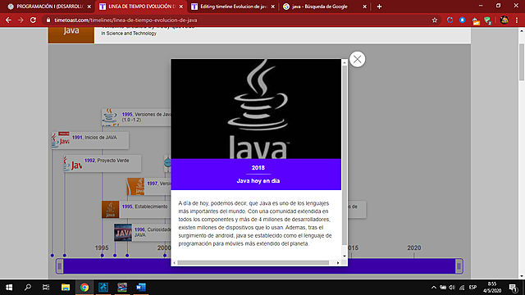Open Chrome from the taskbar
525x295 pixels.
pyautogui.click(x=84, y=288)
